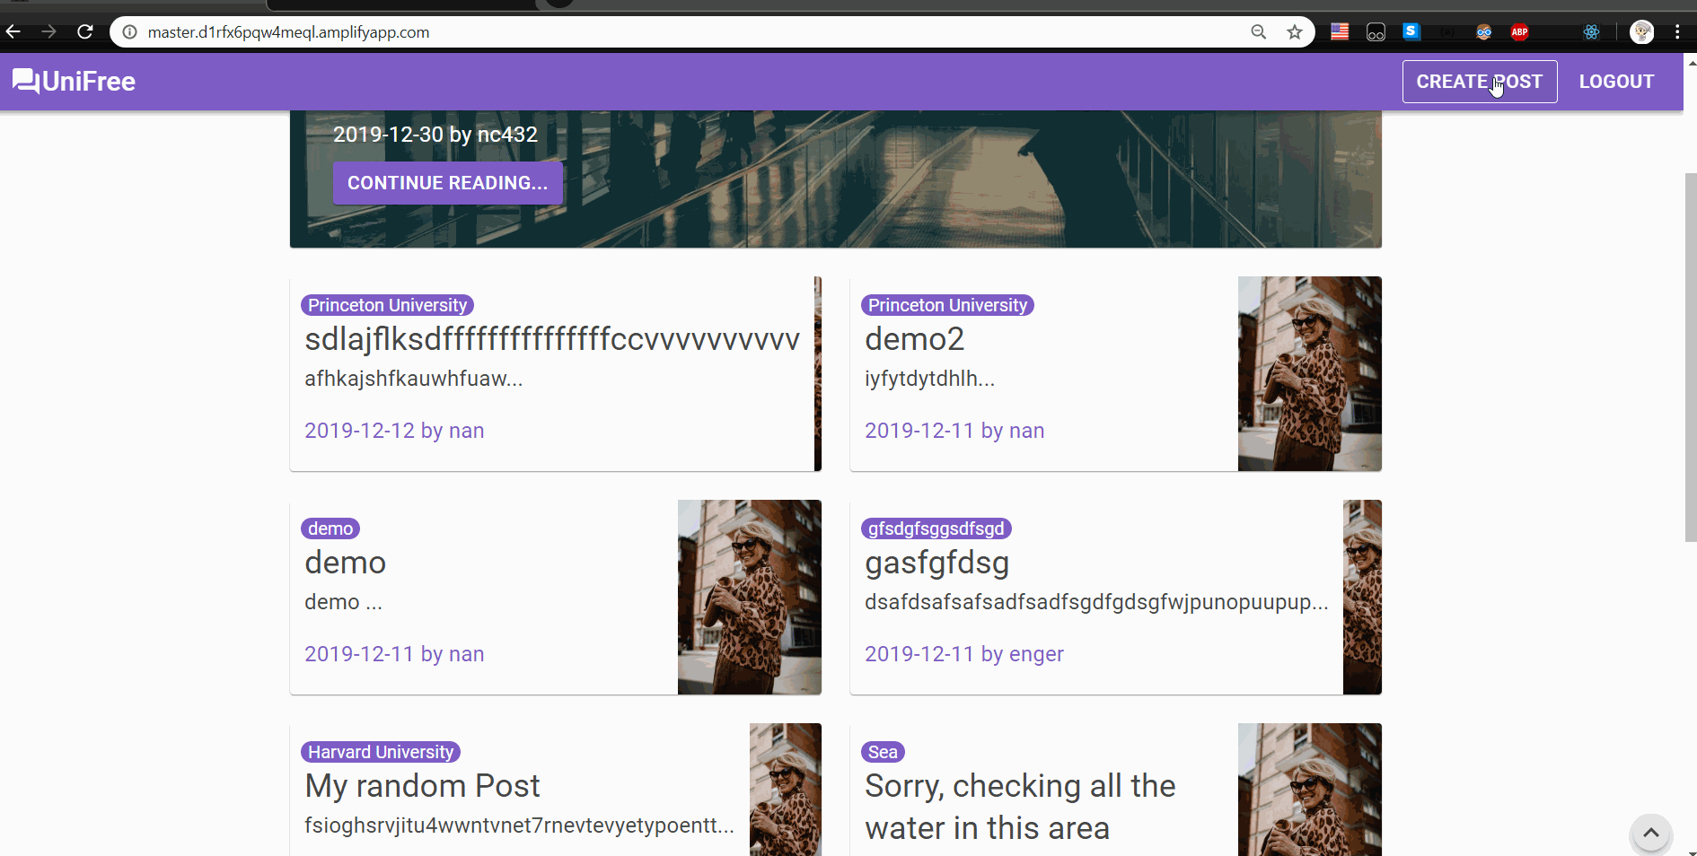Click date on the demo card
This screenshot has height=856, width=1697.
(x=394, y=654)
